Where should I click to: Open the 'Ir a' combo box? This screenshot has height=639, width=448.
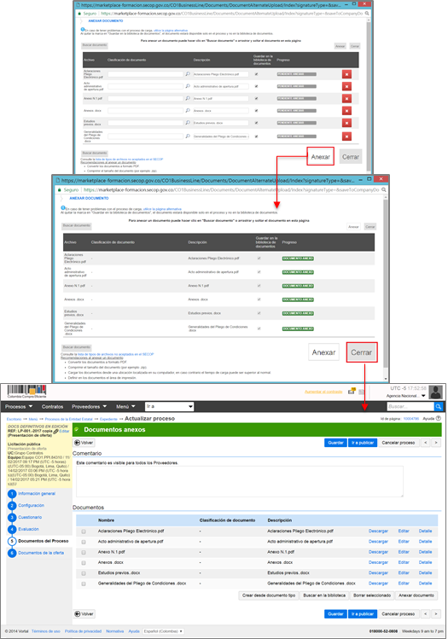[x=170, y=406]
